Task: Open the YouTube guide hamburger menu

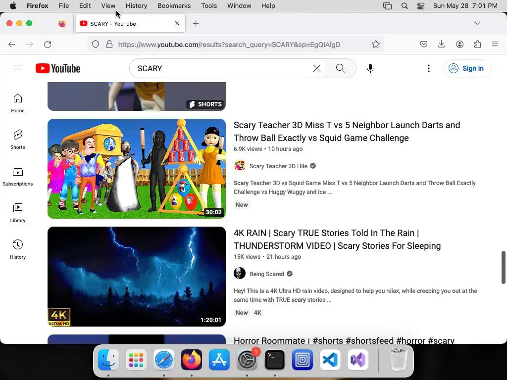Action: 18,68
